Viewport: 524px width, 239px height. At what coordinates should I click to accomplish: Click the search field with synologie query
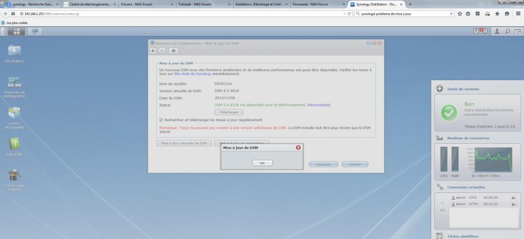(x=403, y=14)
